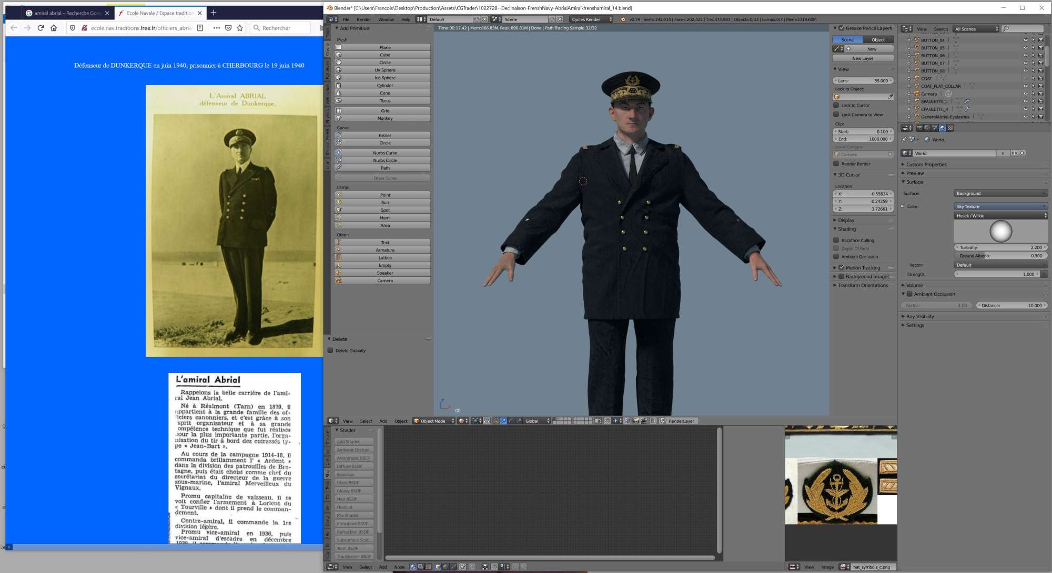
Task: Open the Render menu in Blender
Action: [363, 19]
